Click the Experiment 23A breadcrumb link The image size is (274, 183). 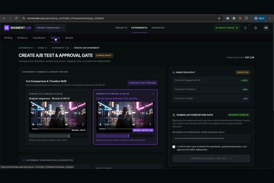click(x=61, y=48)
